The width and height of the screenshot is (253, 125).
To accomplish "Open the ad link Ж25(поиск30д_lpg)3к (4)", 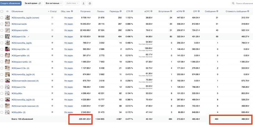I will 23,74.
